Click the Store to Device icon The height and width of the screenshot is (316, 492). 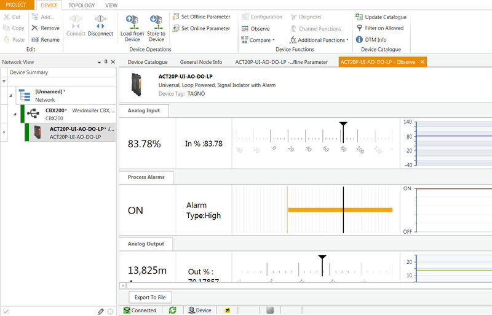[156, 22]
